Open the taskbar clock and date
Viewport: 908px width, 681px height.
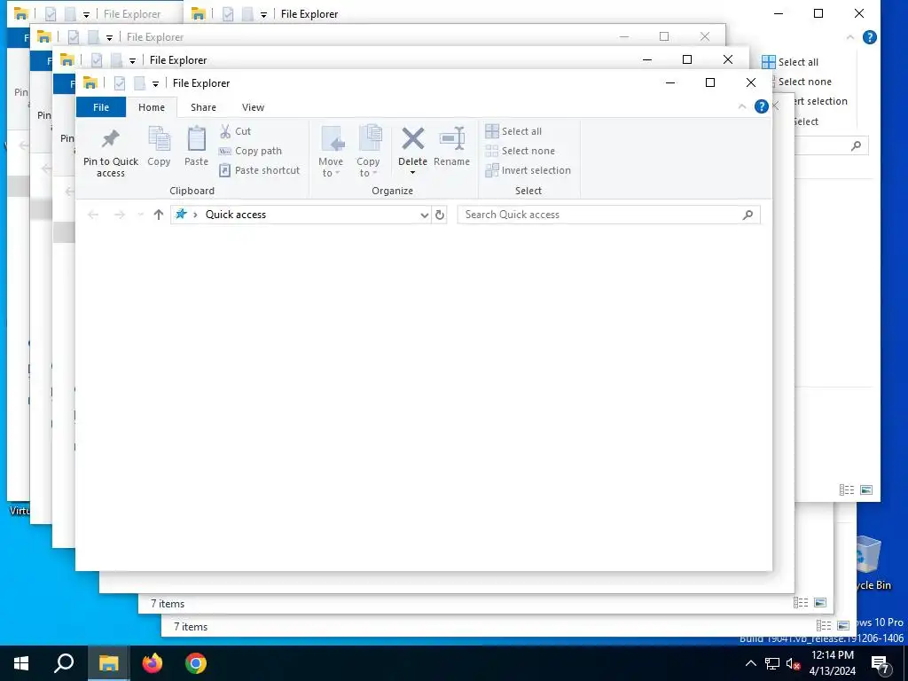tap(832, 663)
